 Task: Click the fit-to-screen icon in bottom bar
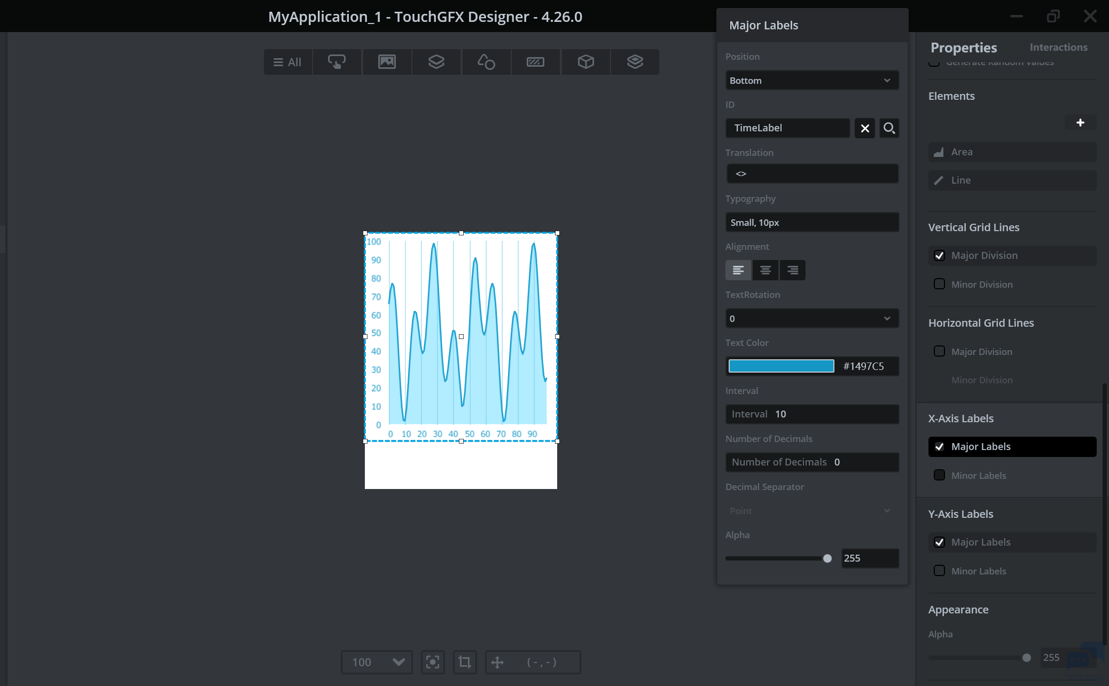[x=433, y=662]
